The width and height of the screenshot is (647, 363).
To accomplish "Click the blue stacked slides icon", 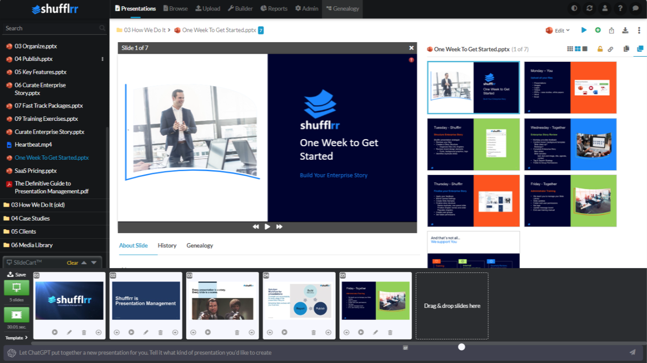I will (x=640, y=49).
